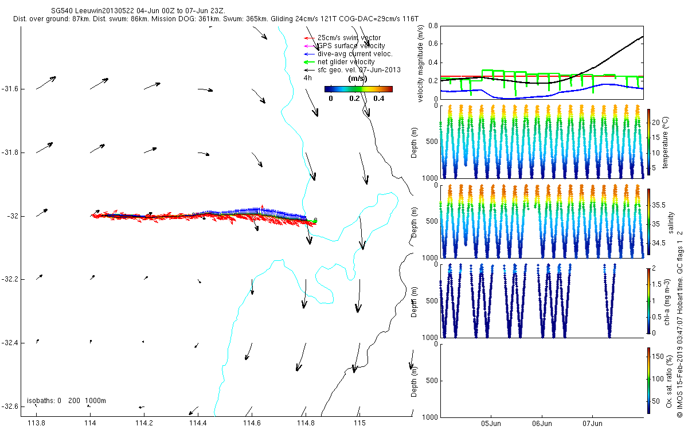Click the chl-a colorbar
The image size is (688, 430).
[x=648, y=300]
